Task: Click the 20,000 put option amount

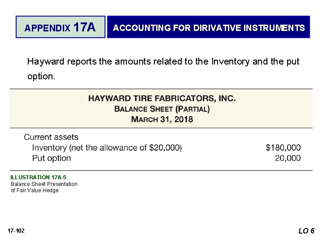Action: click(x=288, y=158)
